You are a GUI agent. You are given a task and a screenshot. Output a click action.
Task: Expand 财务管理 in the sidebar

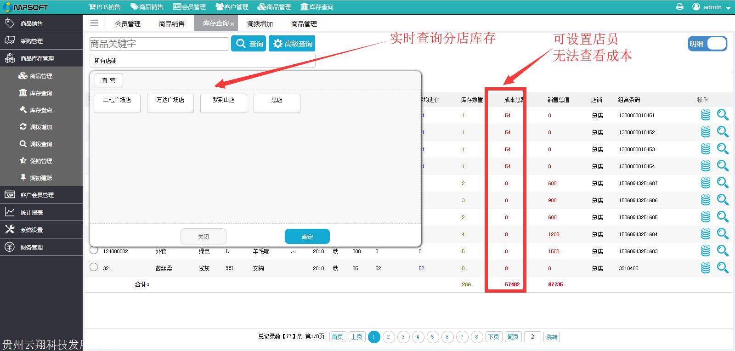tap(41, 247)
